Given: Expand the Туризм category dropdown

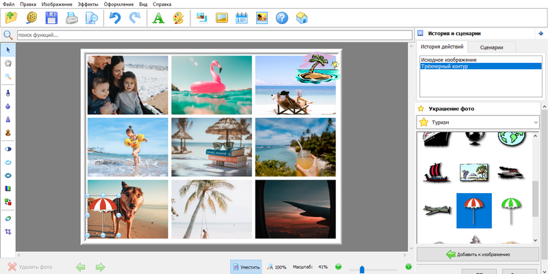Looking at the screenshot, I should [x=534, y=122].
